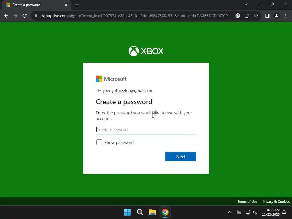Go back using the browser back arrow
292x219 pixels.
(6, 16)
